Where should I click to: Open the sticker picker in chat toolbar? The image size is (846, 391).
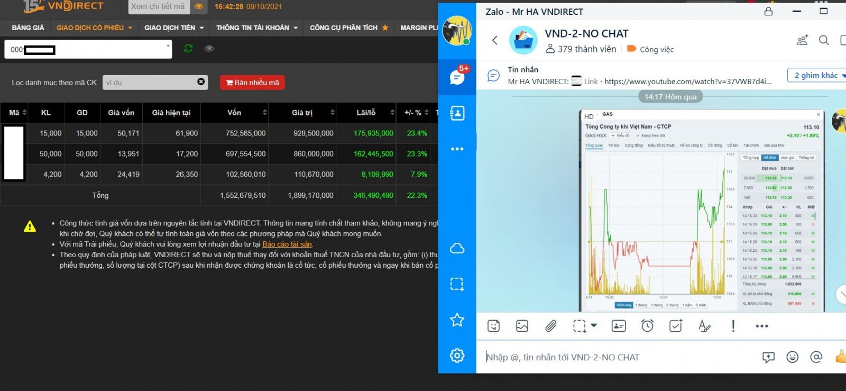493,326
